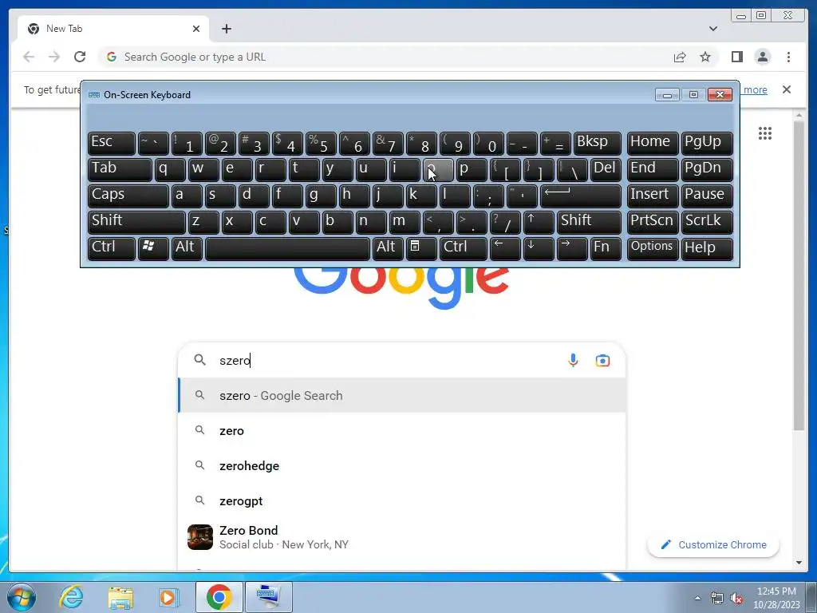Viewport: 817px width, 613px height.
Task: Open Google apps grid
Action: point(765,133)
